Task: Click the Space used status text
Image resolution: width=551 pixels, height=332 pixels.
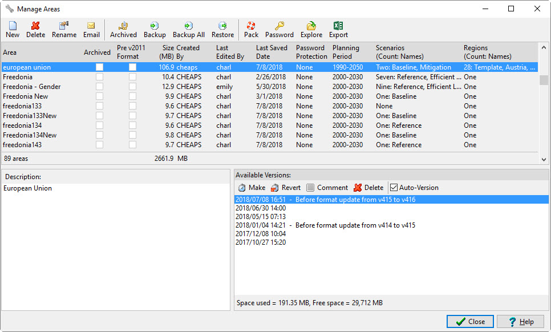Action: coord(310,303)
